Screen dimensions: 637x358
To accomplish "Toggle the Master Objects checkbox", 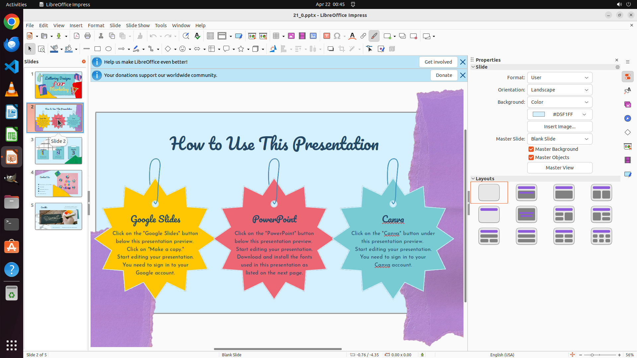I will [531, 157].
